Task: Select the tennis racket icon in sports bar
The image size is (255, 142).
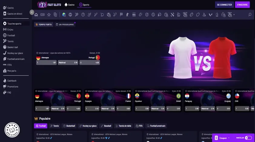Action: (x=77, y=15)
